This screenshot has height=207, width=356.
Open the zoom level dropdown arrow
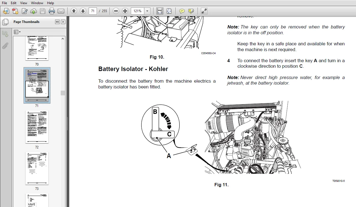(147, 11)
